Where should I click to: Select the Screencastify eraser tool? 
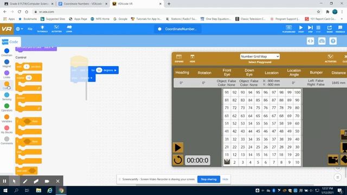click(x=36, y=181)
